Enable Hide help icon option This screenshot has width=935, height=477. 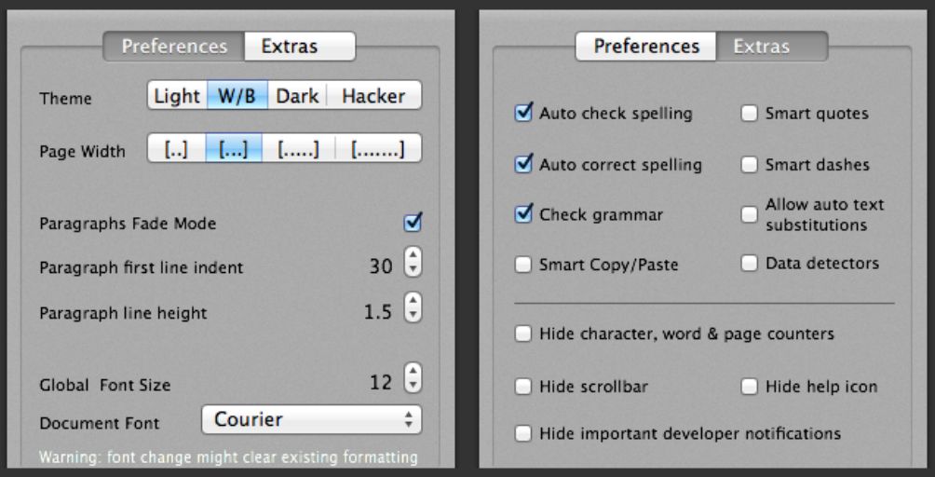[x=750, y=386]
